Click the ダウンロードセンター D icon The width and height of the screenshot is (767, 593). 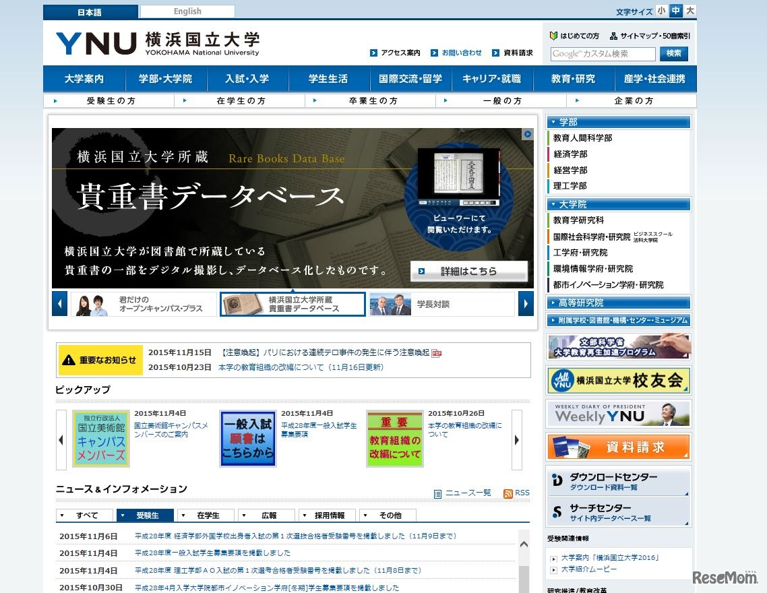coord(557,480)
